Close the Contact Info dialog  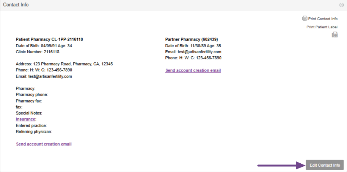[x=342, y=5]
